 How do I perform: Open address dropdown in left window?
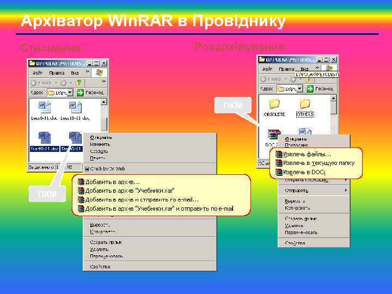[x=70, y=93]
